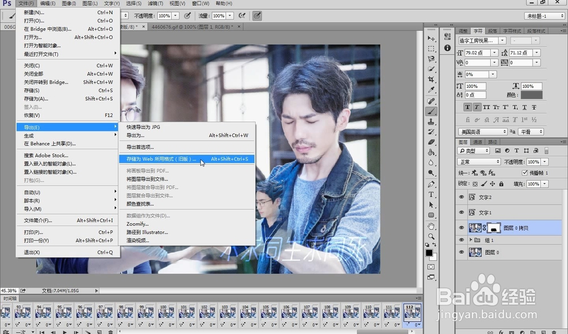Open the 一次 loop options
The image size is (568, 334).
[x=26, y=332]
